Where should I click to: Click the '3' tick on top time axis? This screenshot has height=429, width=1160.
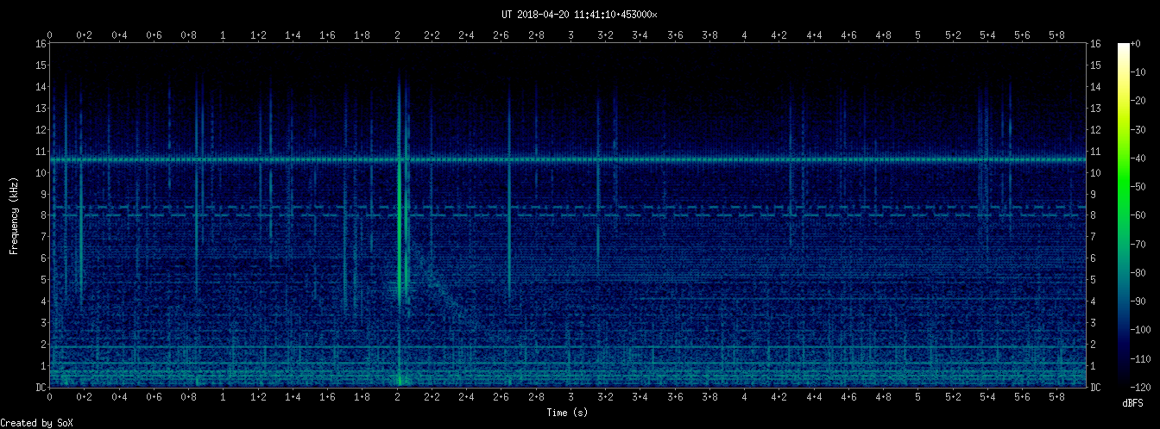(571, 34)
